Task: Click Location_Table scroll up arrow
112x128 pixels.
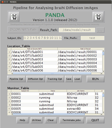Action: pyautogui.click(x=103, y=51)
